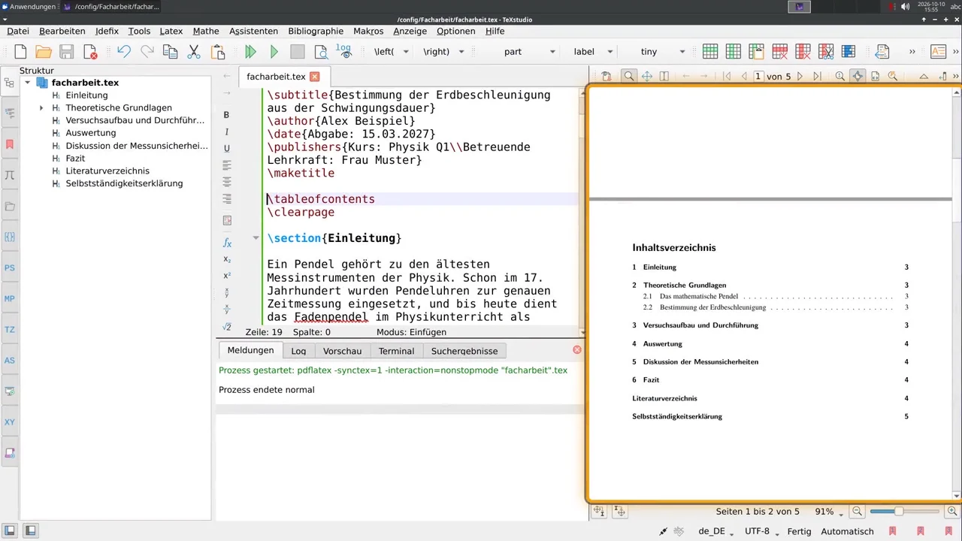Viewport: 962px width, 541px height.
Task: Collapse the facharbeit.tex structure root
Action: pyautogui.click(x=28, y=83)
